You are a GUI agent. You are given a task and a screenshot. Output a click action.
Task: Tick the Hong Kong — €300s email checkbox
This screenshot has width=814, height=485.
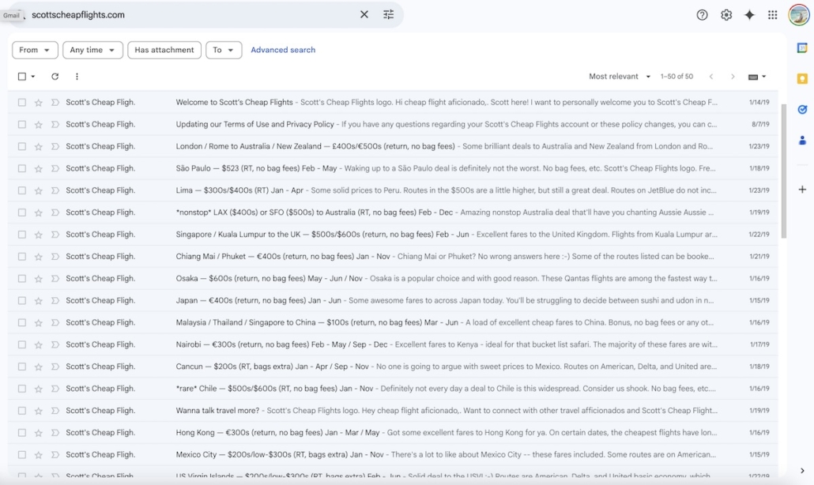pyautogui.click(x=22, y=433)
